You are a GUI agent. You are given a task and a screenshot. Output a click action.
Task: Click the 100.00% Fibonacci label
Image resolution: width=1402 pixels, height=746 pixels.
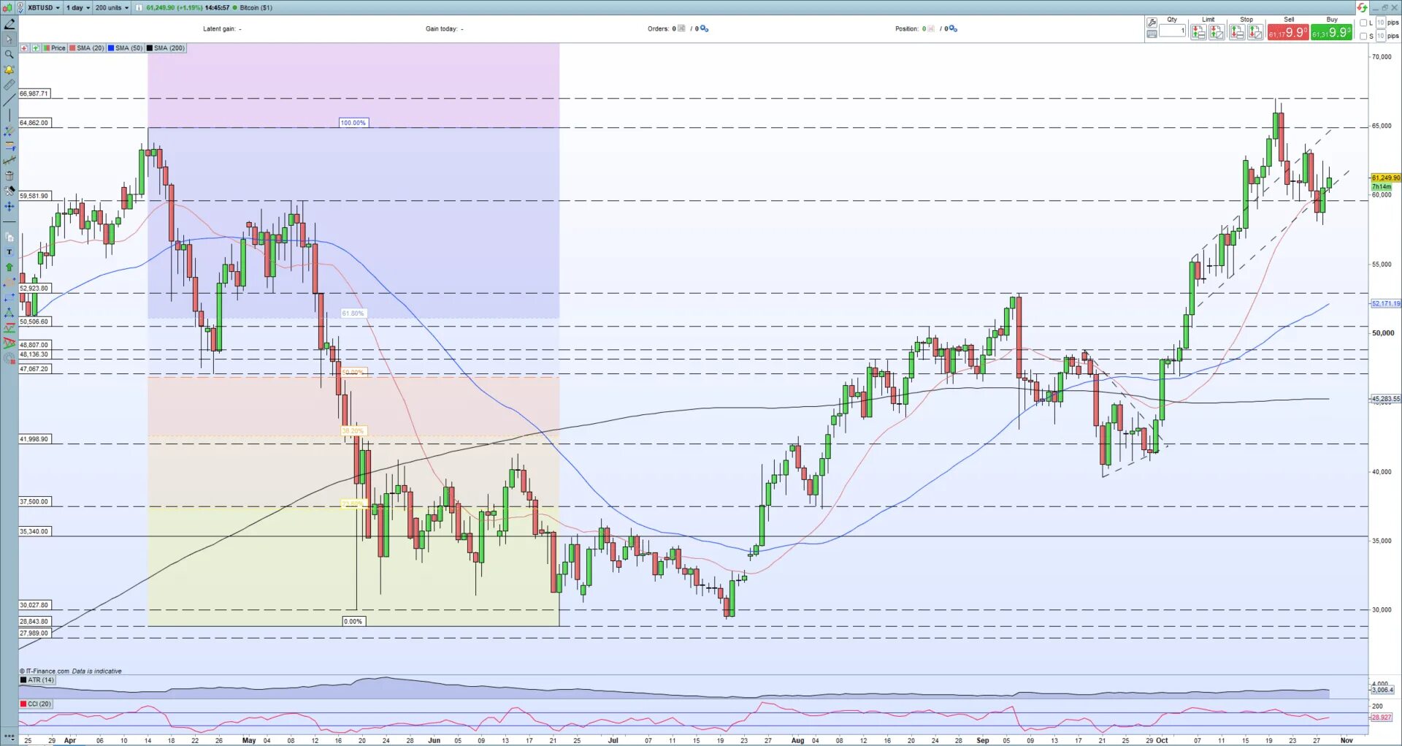353,123
